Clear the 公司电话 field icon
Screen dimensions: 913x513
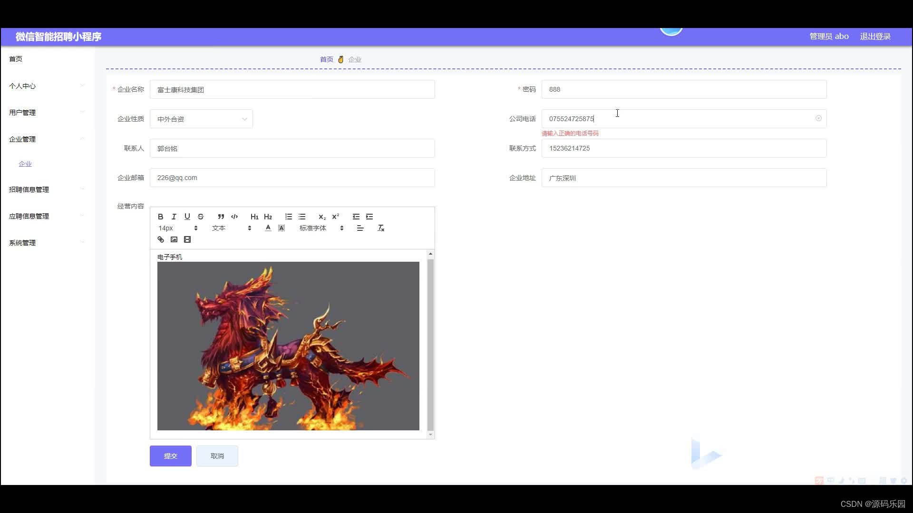coord(818,118)
